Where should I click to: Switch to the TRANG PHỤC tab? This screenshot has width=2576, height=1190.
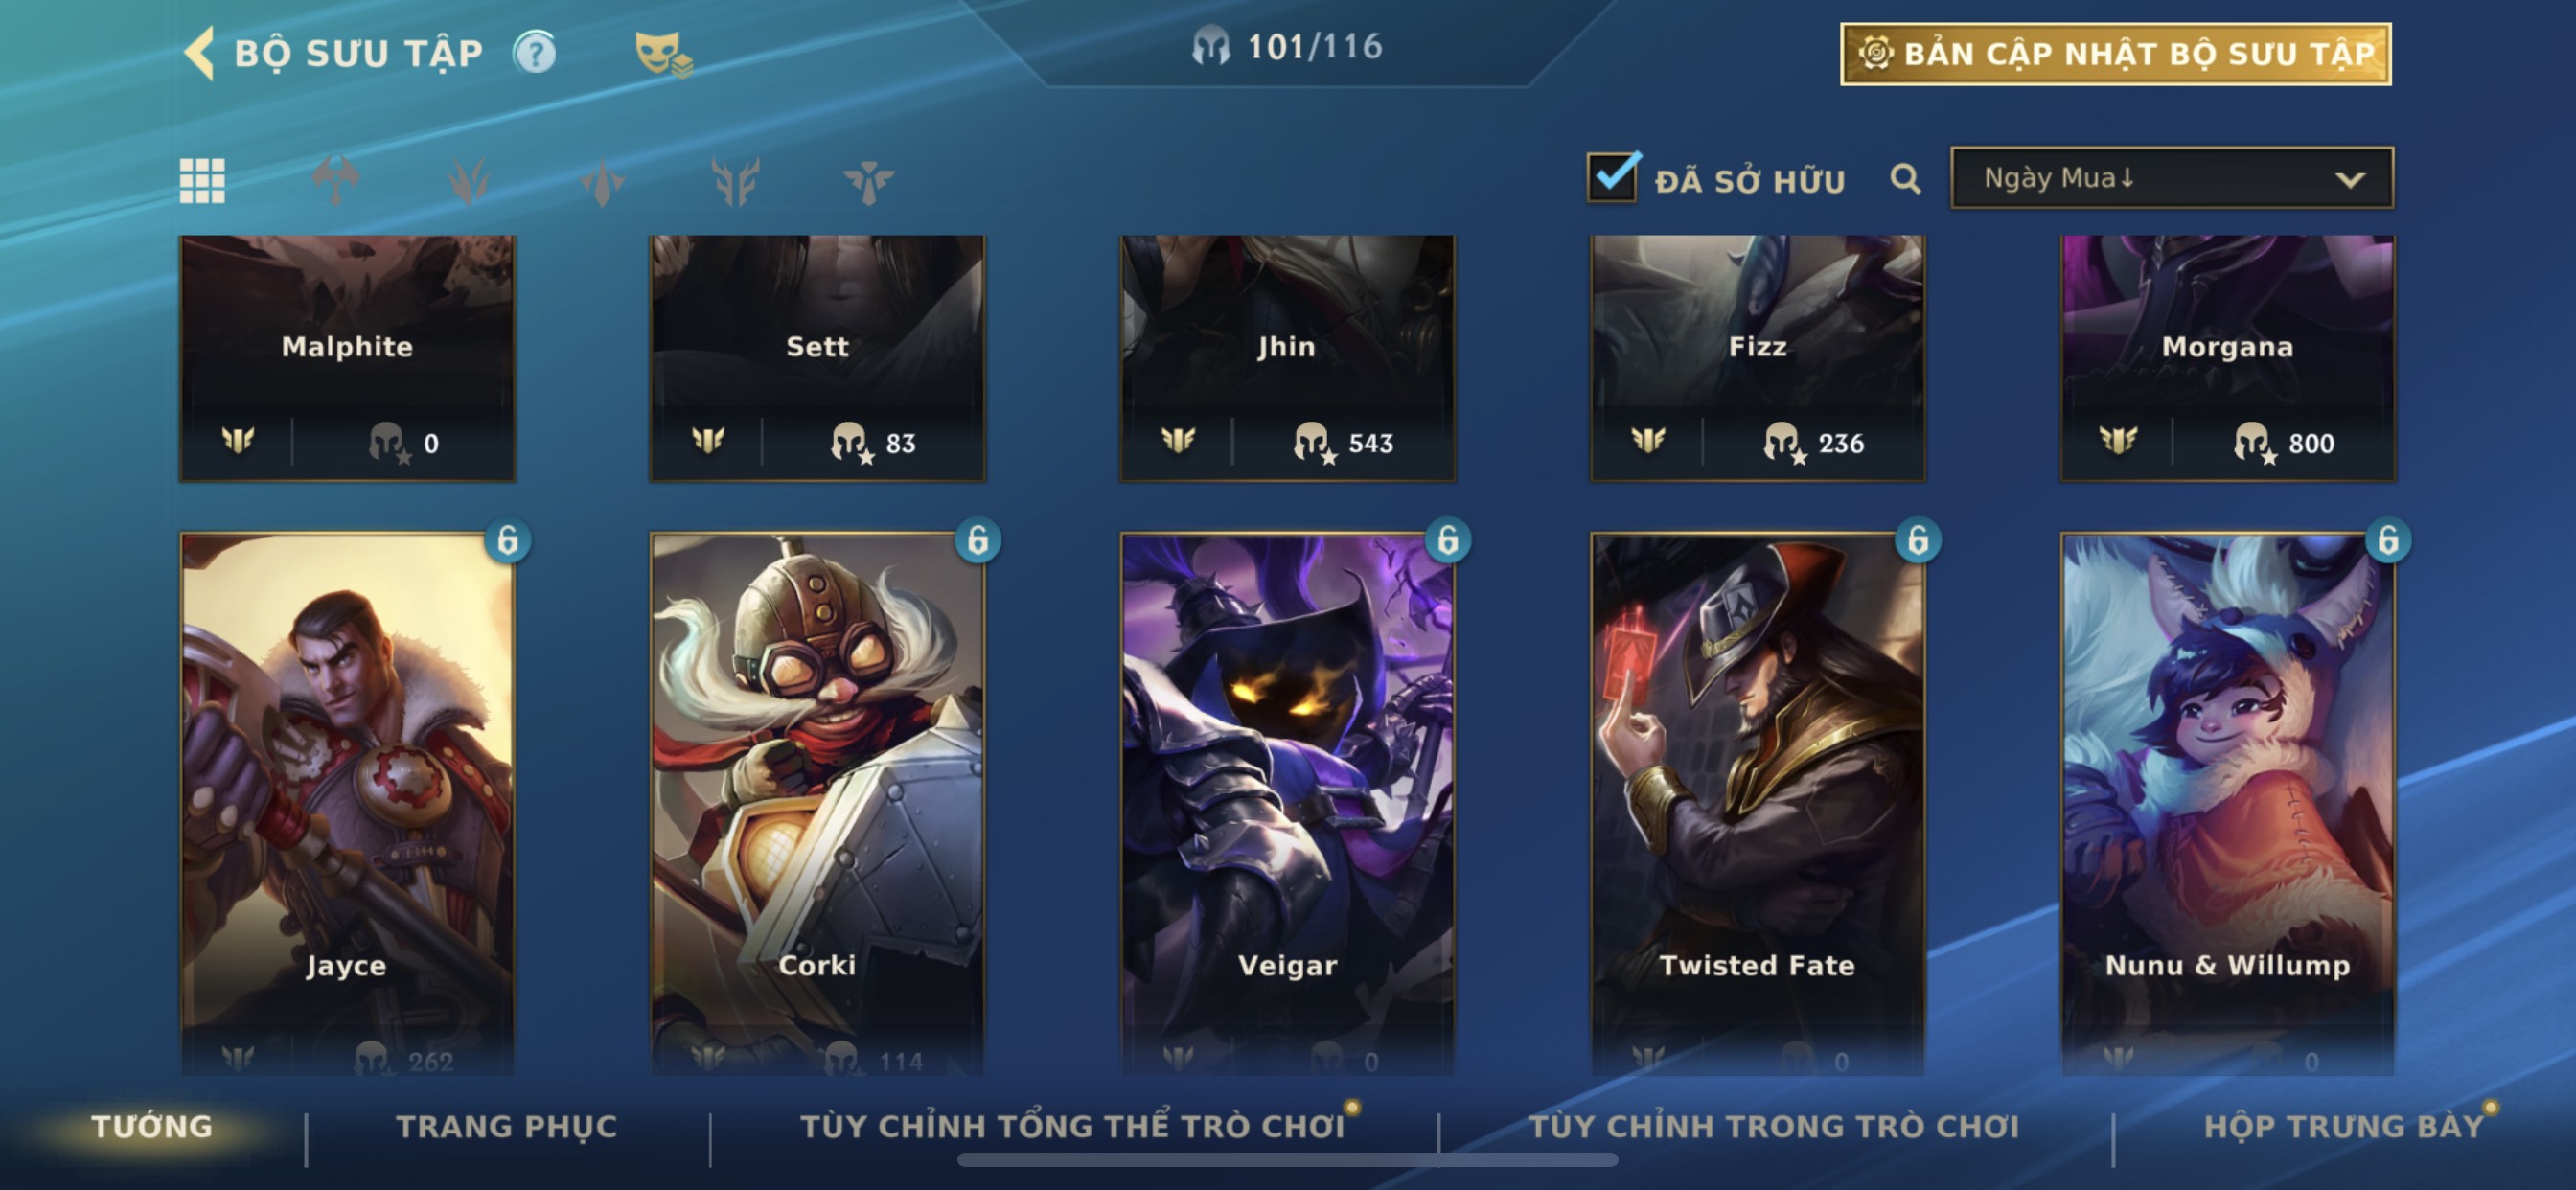click(x=507, y=1126)
